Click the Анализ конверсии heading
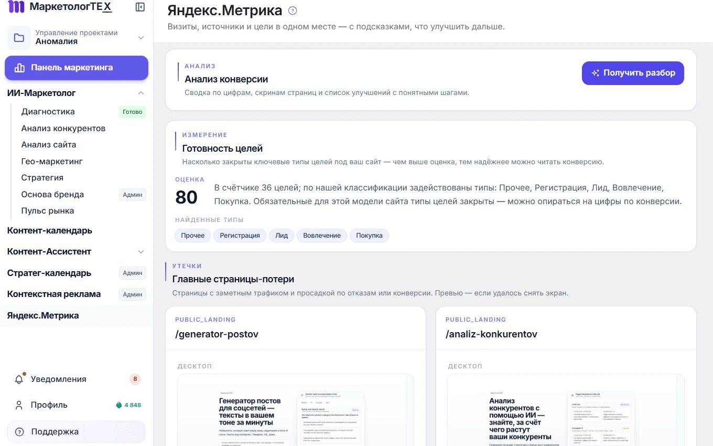713x446 pixels. point(226,80)
